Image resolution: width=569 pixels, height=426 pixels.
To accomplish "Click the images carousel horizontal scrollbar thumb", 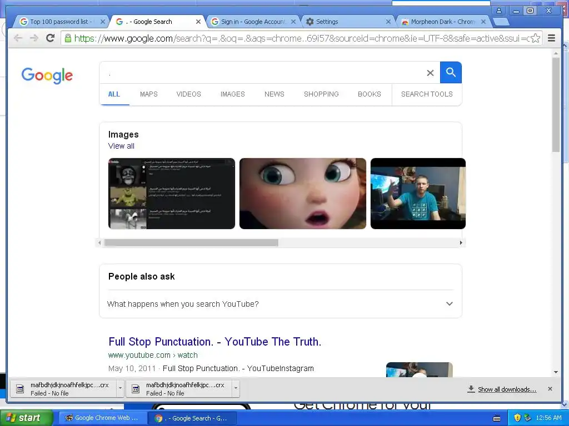I will point(191,243).
